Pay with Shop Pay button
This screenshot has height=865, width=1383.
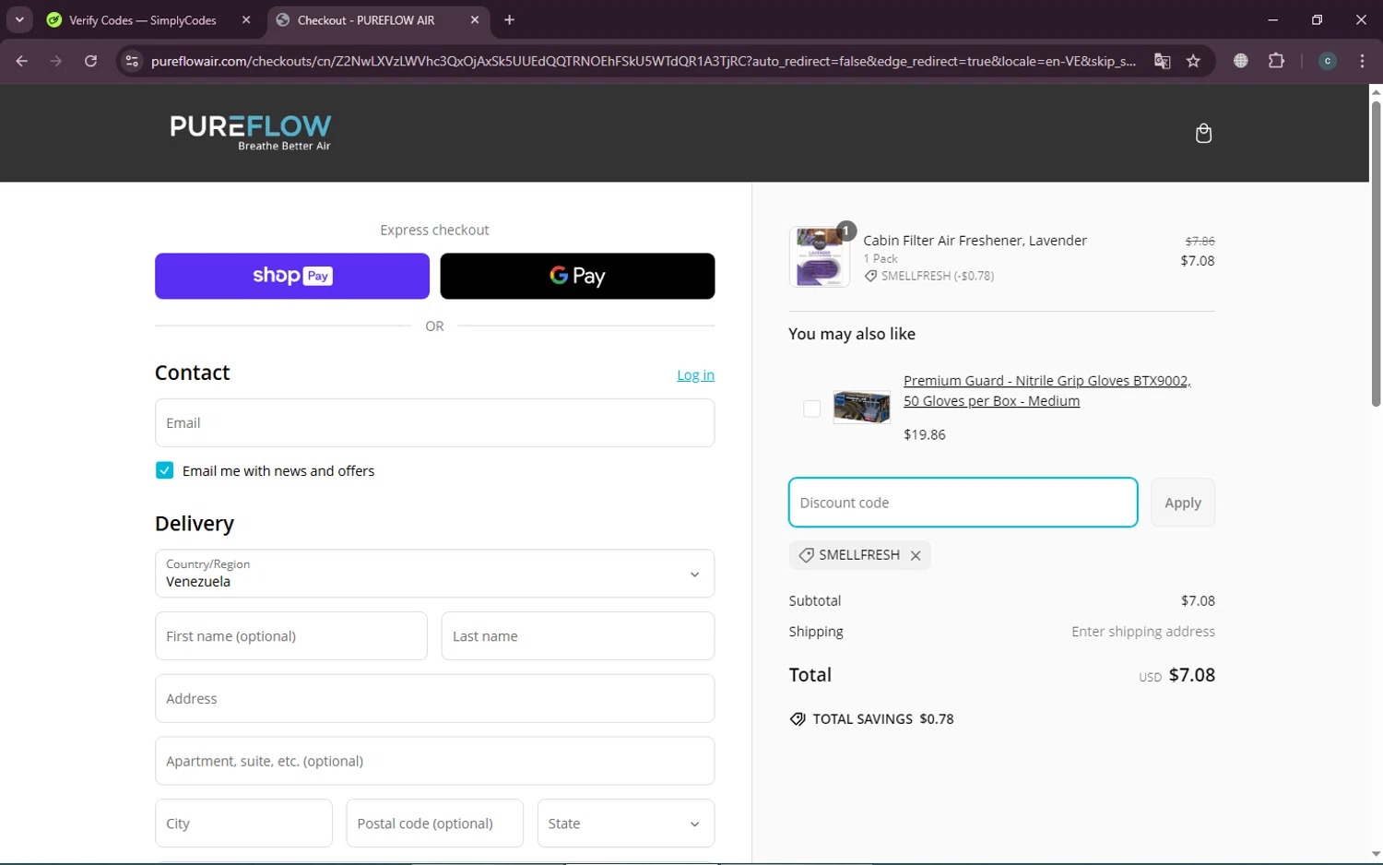tap(292, 276)
